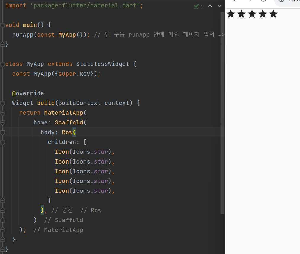Click the build method name
The width and height of the screenshot is (300, 254).
click(46, 103)
